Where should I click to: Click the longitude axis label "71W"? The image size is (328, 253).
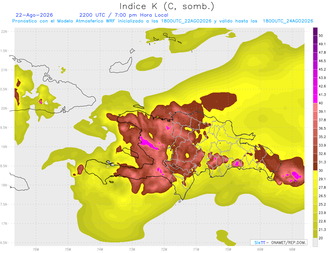pos(196,249)
